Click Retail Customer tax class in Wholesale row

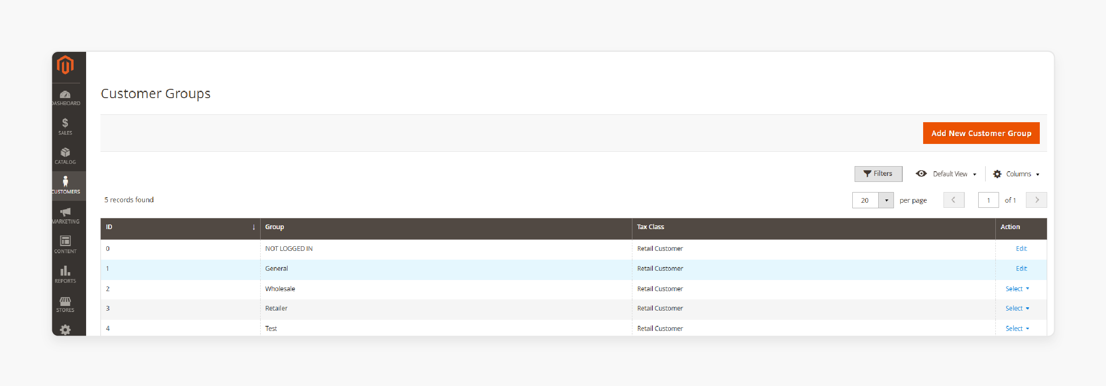pos(660,289)
